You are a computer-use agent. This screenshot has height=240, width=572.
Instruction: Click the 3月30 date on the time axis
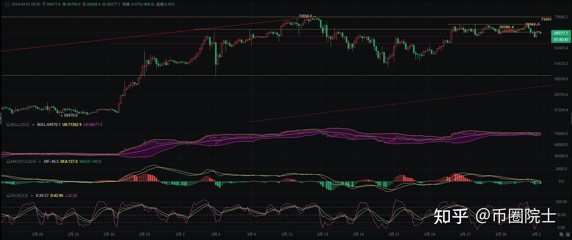(x=501, y=234)
